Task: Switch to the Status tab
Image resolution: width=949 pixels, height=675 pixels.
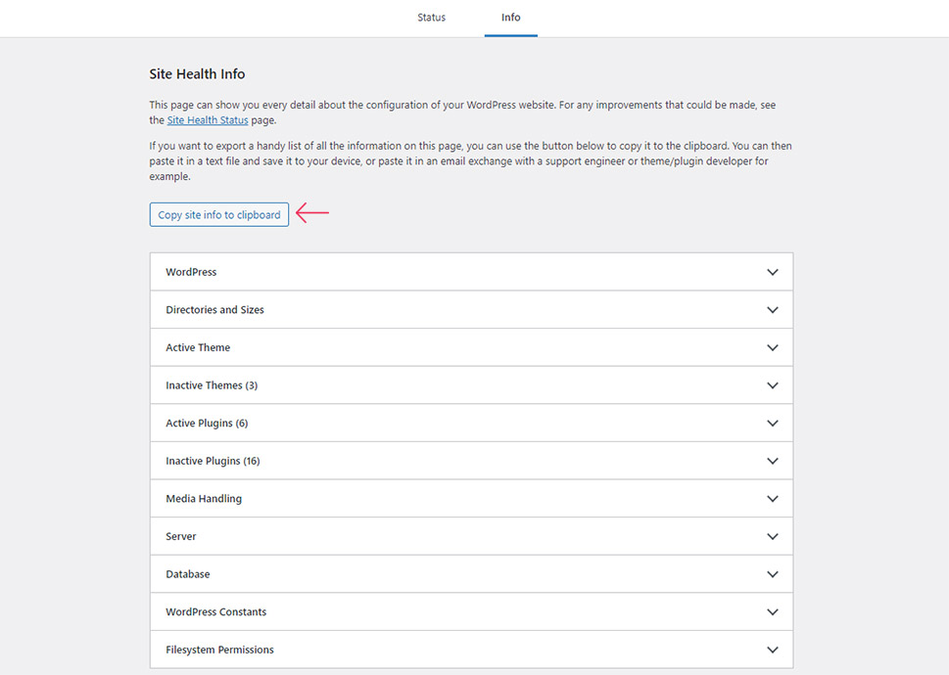Action: [x=432, y=18]
